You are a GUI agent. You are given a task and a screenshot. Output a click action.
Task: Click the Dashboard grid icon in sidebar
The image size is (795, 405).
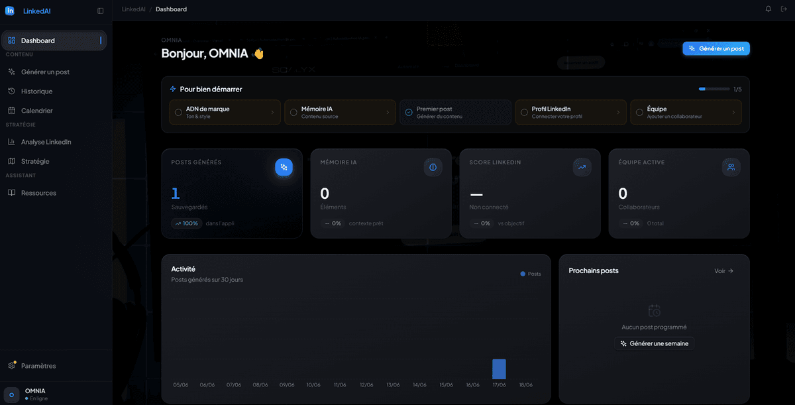12,40
